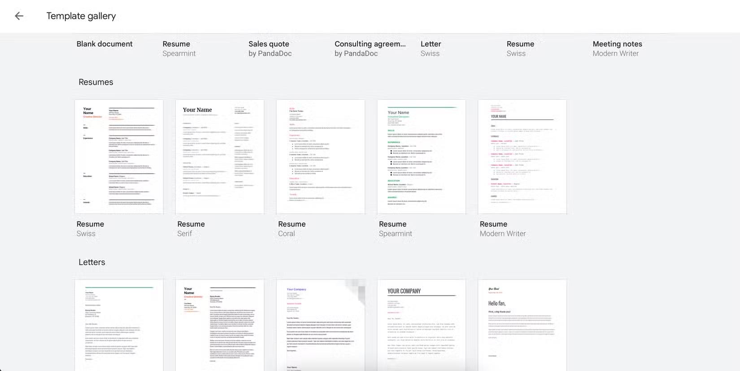Screen dimensions: 740x371
Task: Pick the Consulting agreement by PandaDoc label
Action: [x=370, y=48]
